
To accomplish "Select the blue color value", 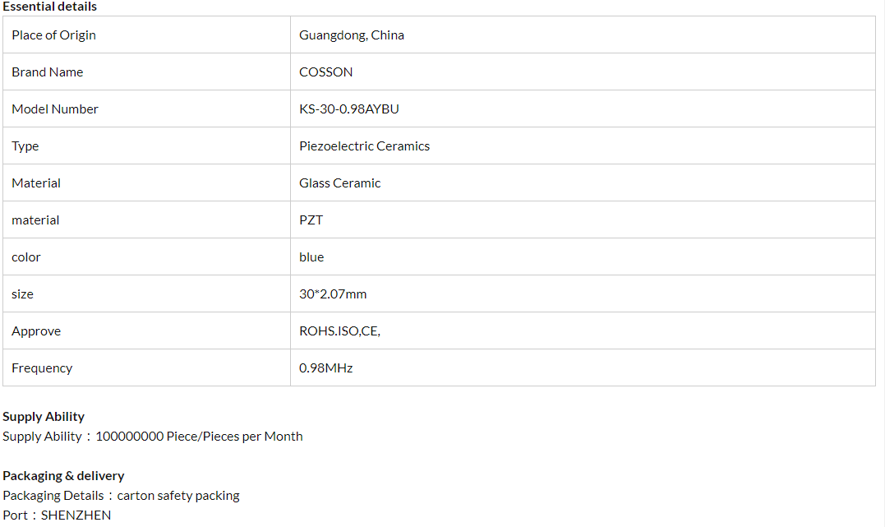I will [x=311, y=257].
